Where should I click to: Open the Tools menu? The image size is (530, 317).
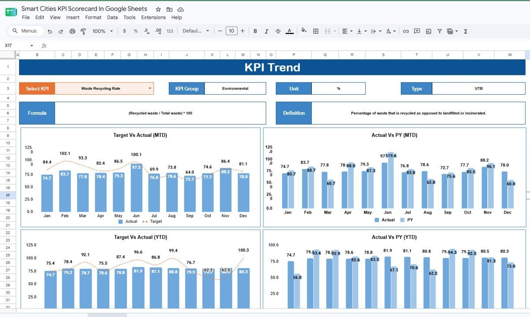[130, 18]
